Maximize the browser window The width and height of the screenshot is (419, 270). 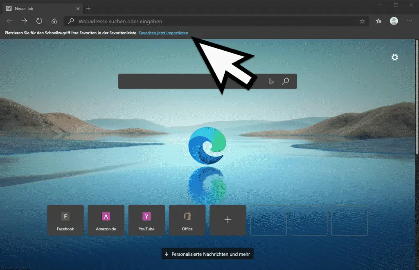[x=396, y=5]
